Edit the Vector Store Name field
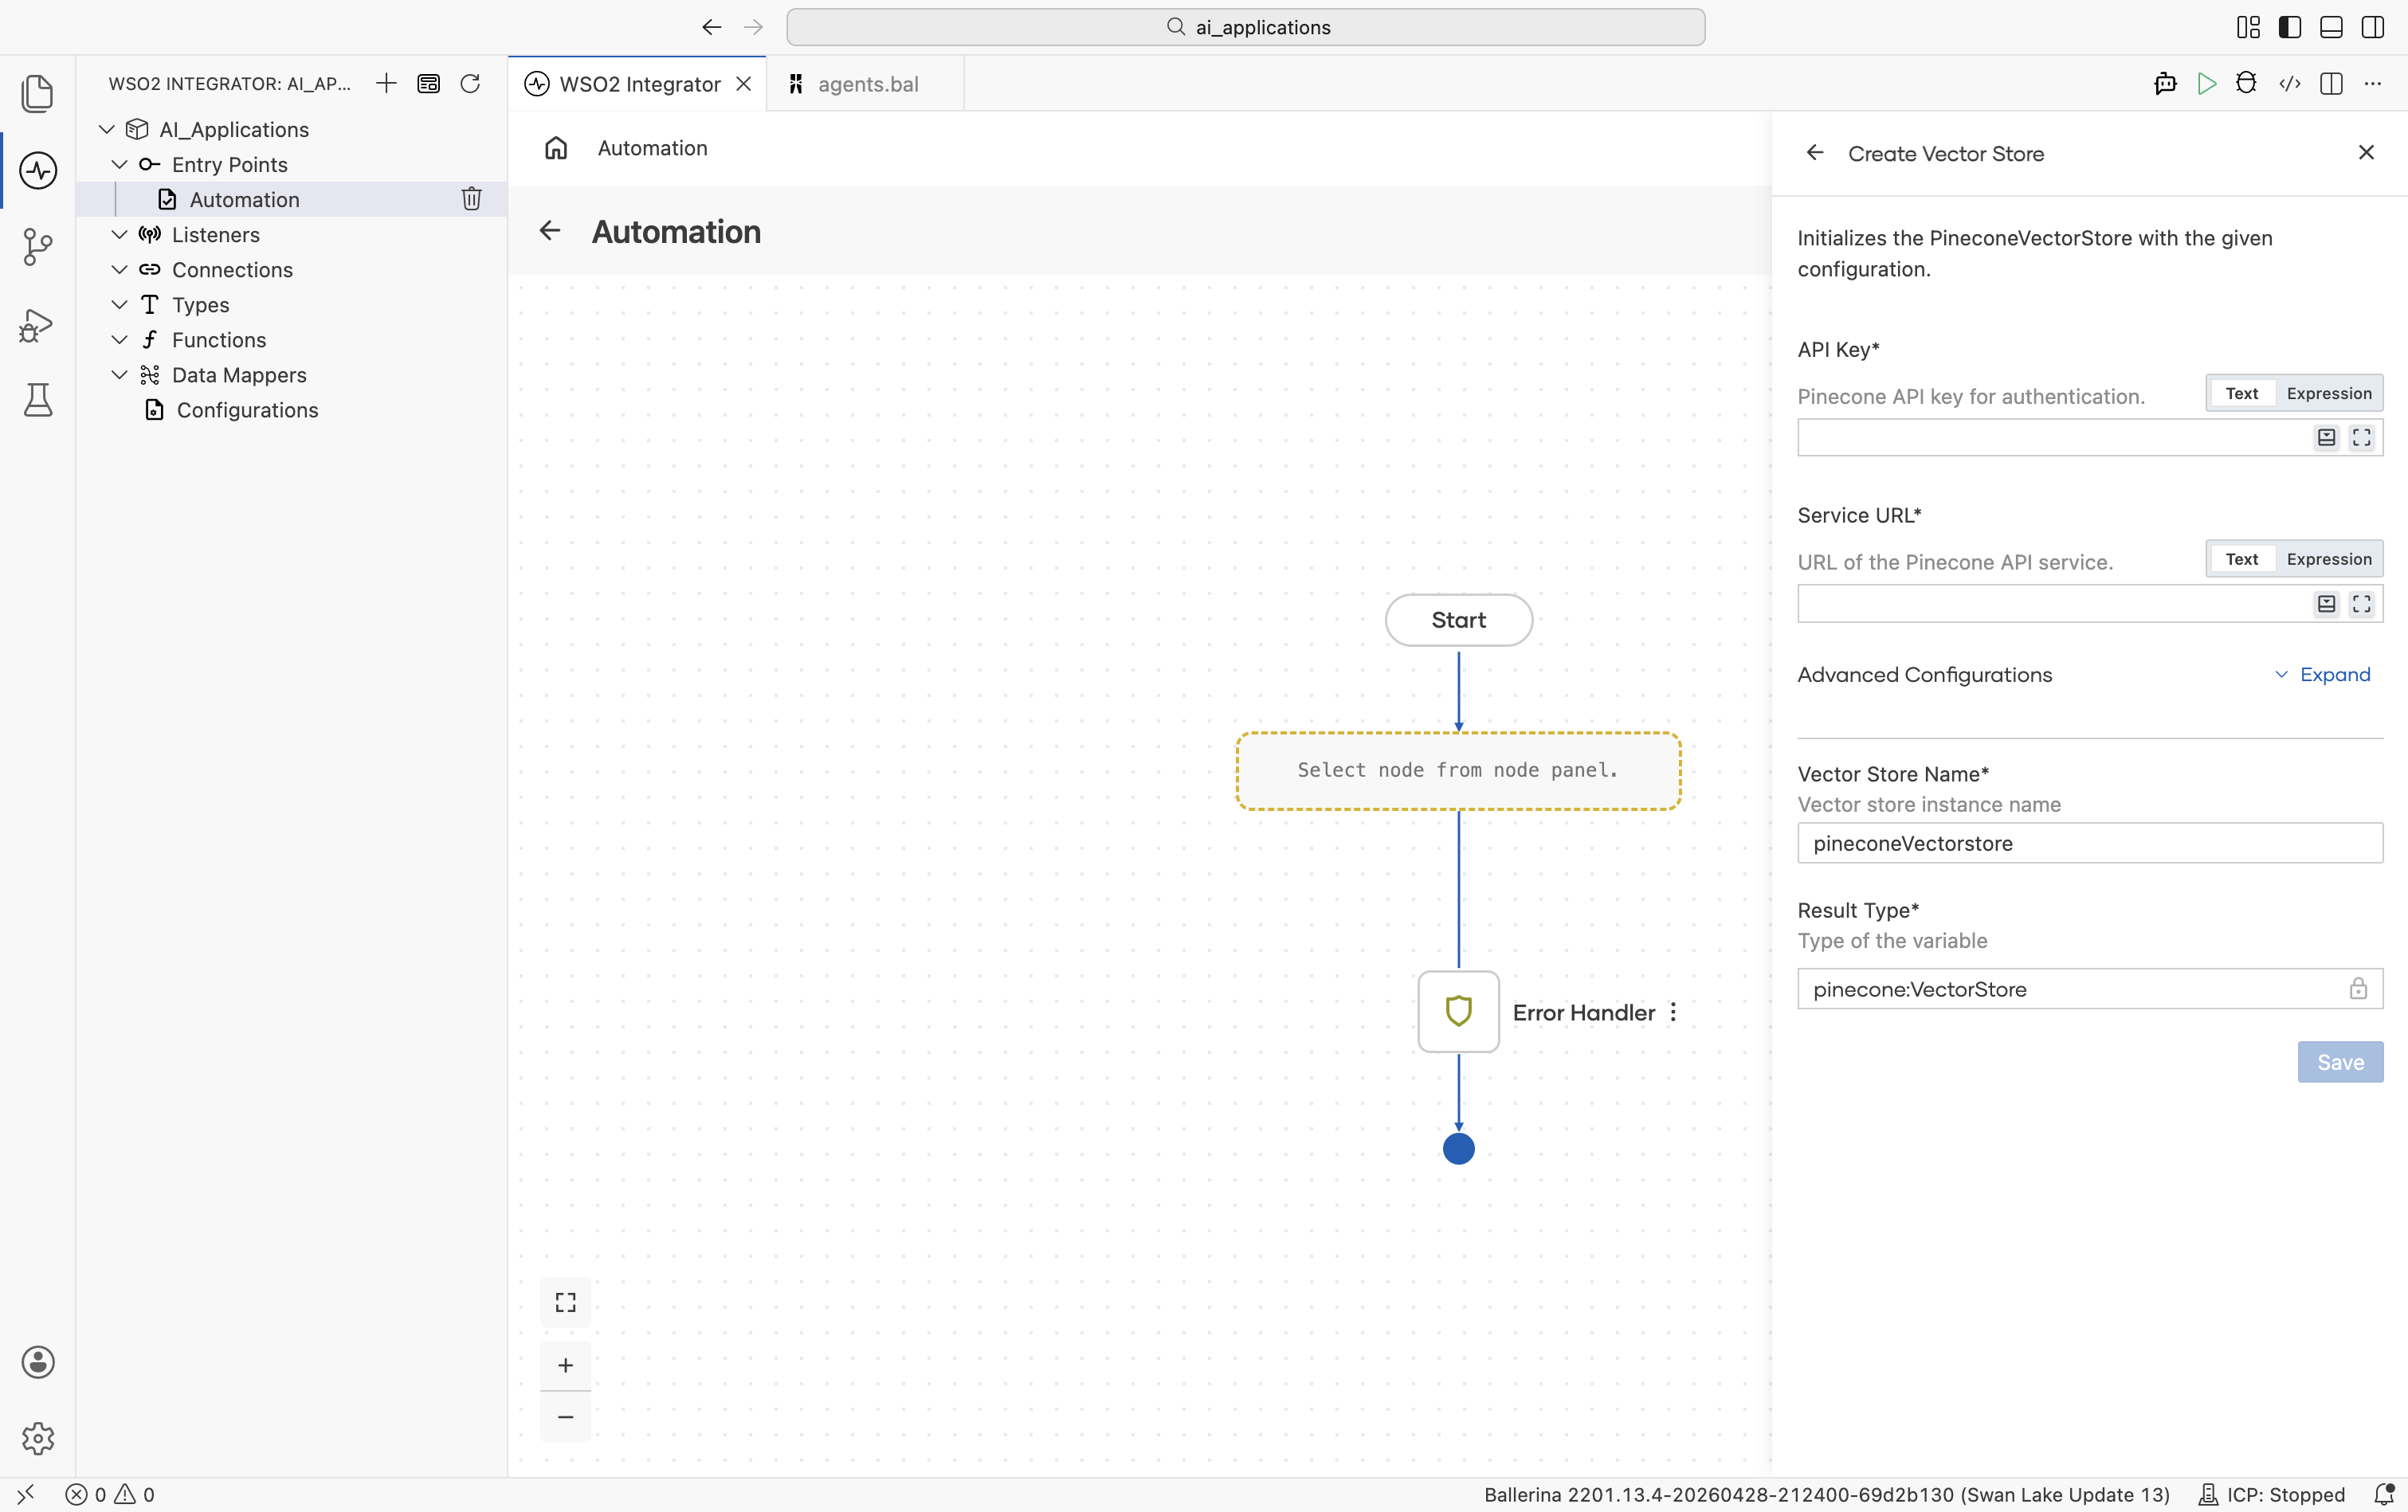 2090,843
